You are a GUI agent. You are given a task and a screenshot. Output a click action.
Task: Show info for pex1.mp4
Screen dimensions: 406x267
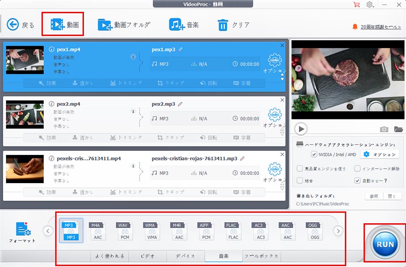(52, 49)
